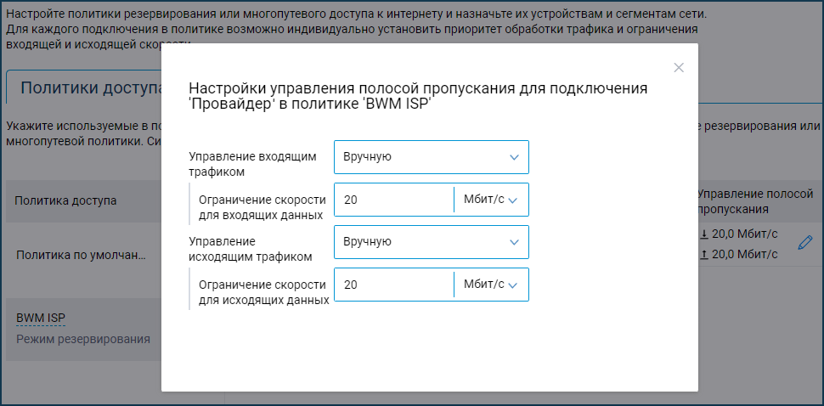This screenshot has height=406, width=824.
Task: Click the 'Режим резервирования' text under BWM ISP
Action: pos(83,339)
